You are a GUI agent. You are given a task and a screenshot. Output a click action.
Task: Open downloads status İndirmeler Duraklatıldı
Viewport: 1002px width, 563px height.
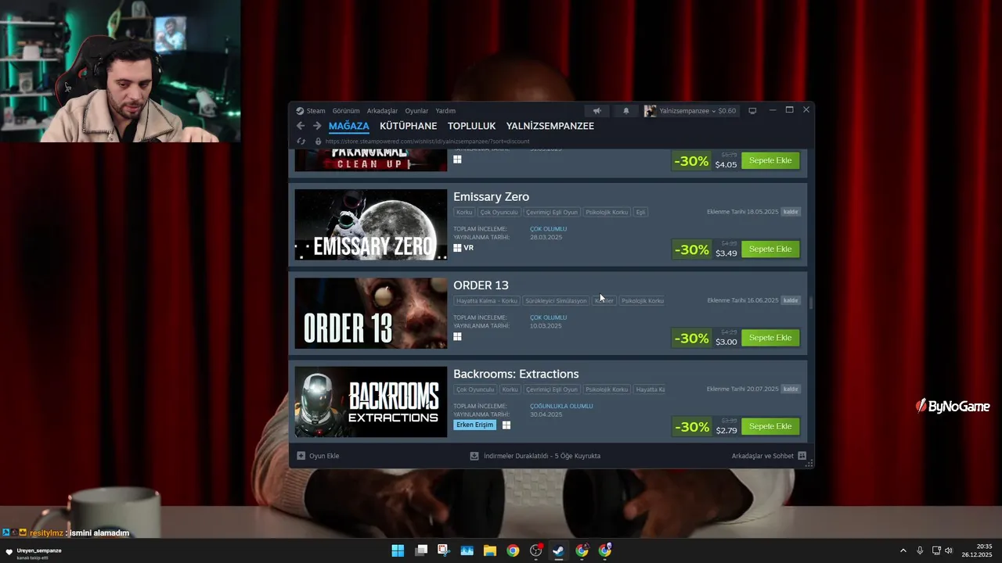(x=535, y=456)
